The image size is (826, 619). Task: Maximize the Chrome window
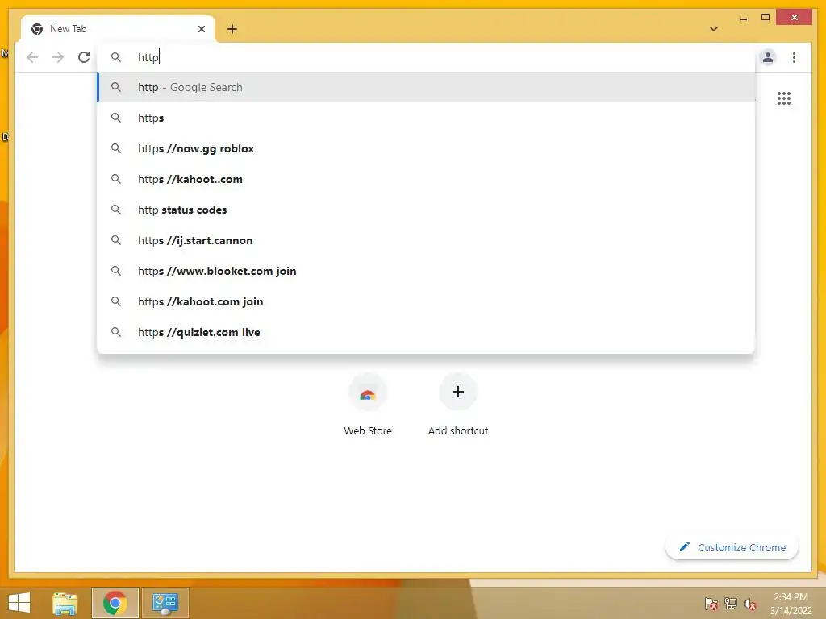pyautogui.click(x=766, y=18)
